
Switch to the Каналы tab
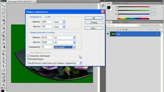[116, 22]
